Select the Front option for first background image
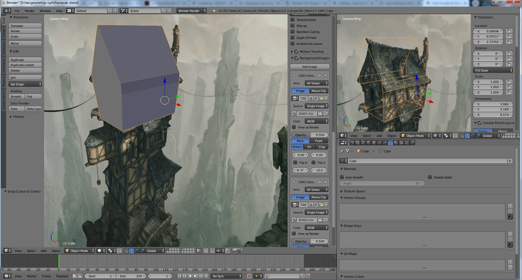 [319, 141]
